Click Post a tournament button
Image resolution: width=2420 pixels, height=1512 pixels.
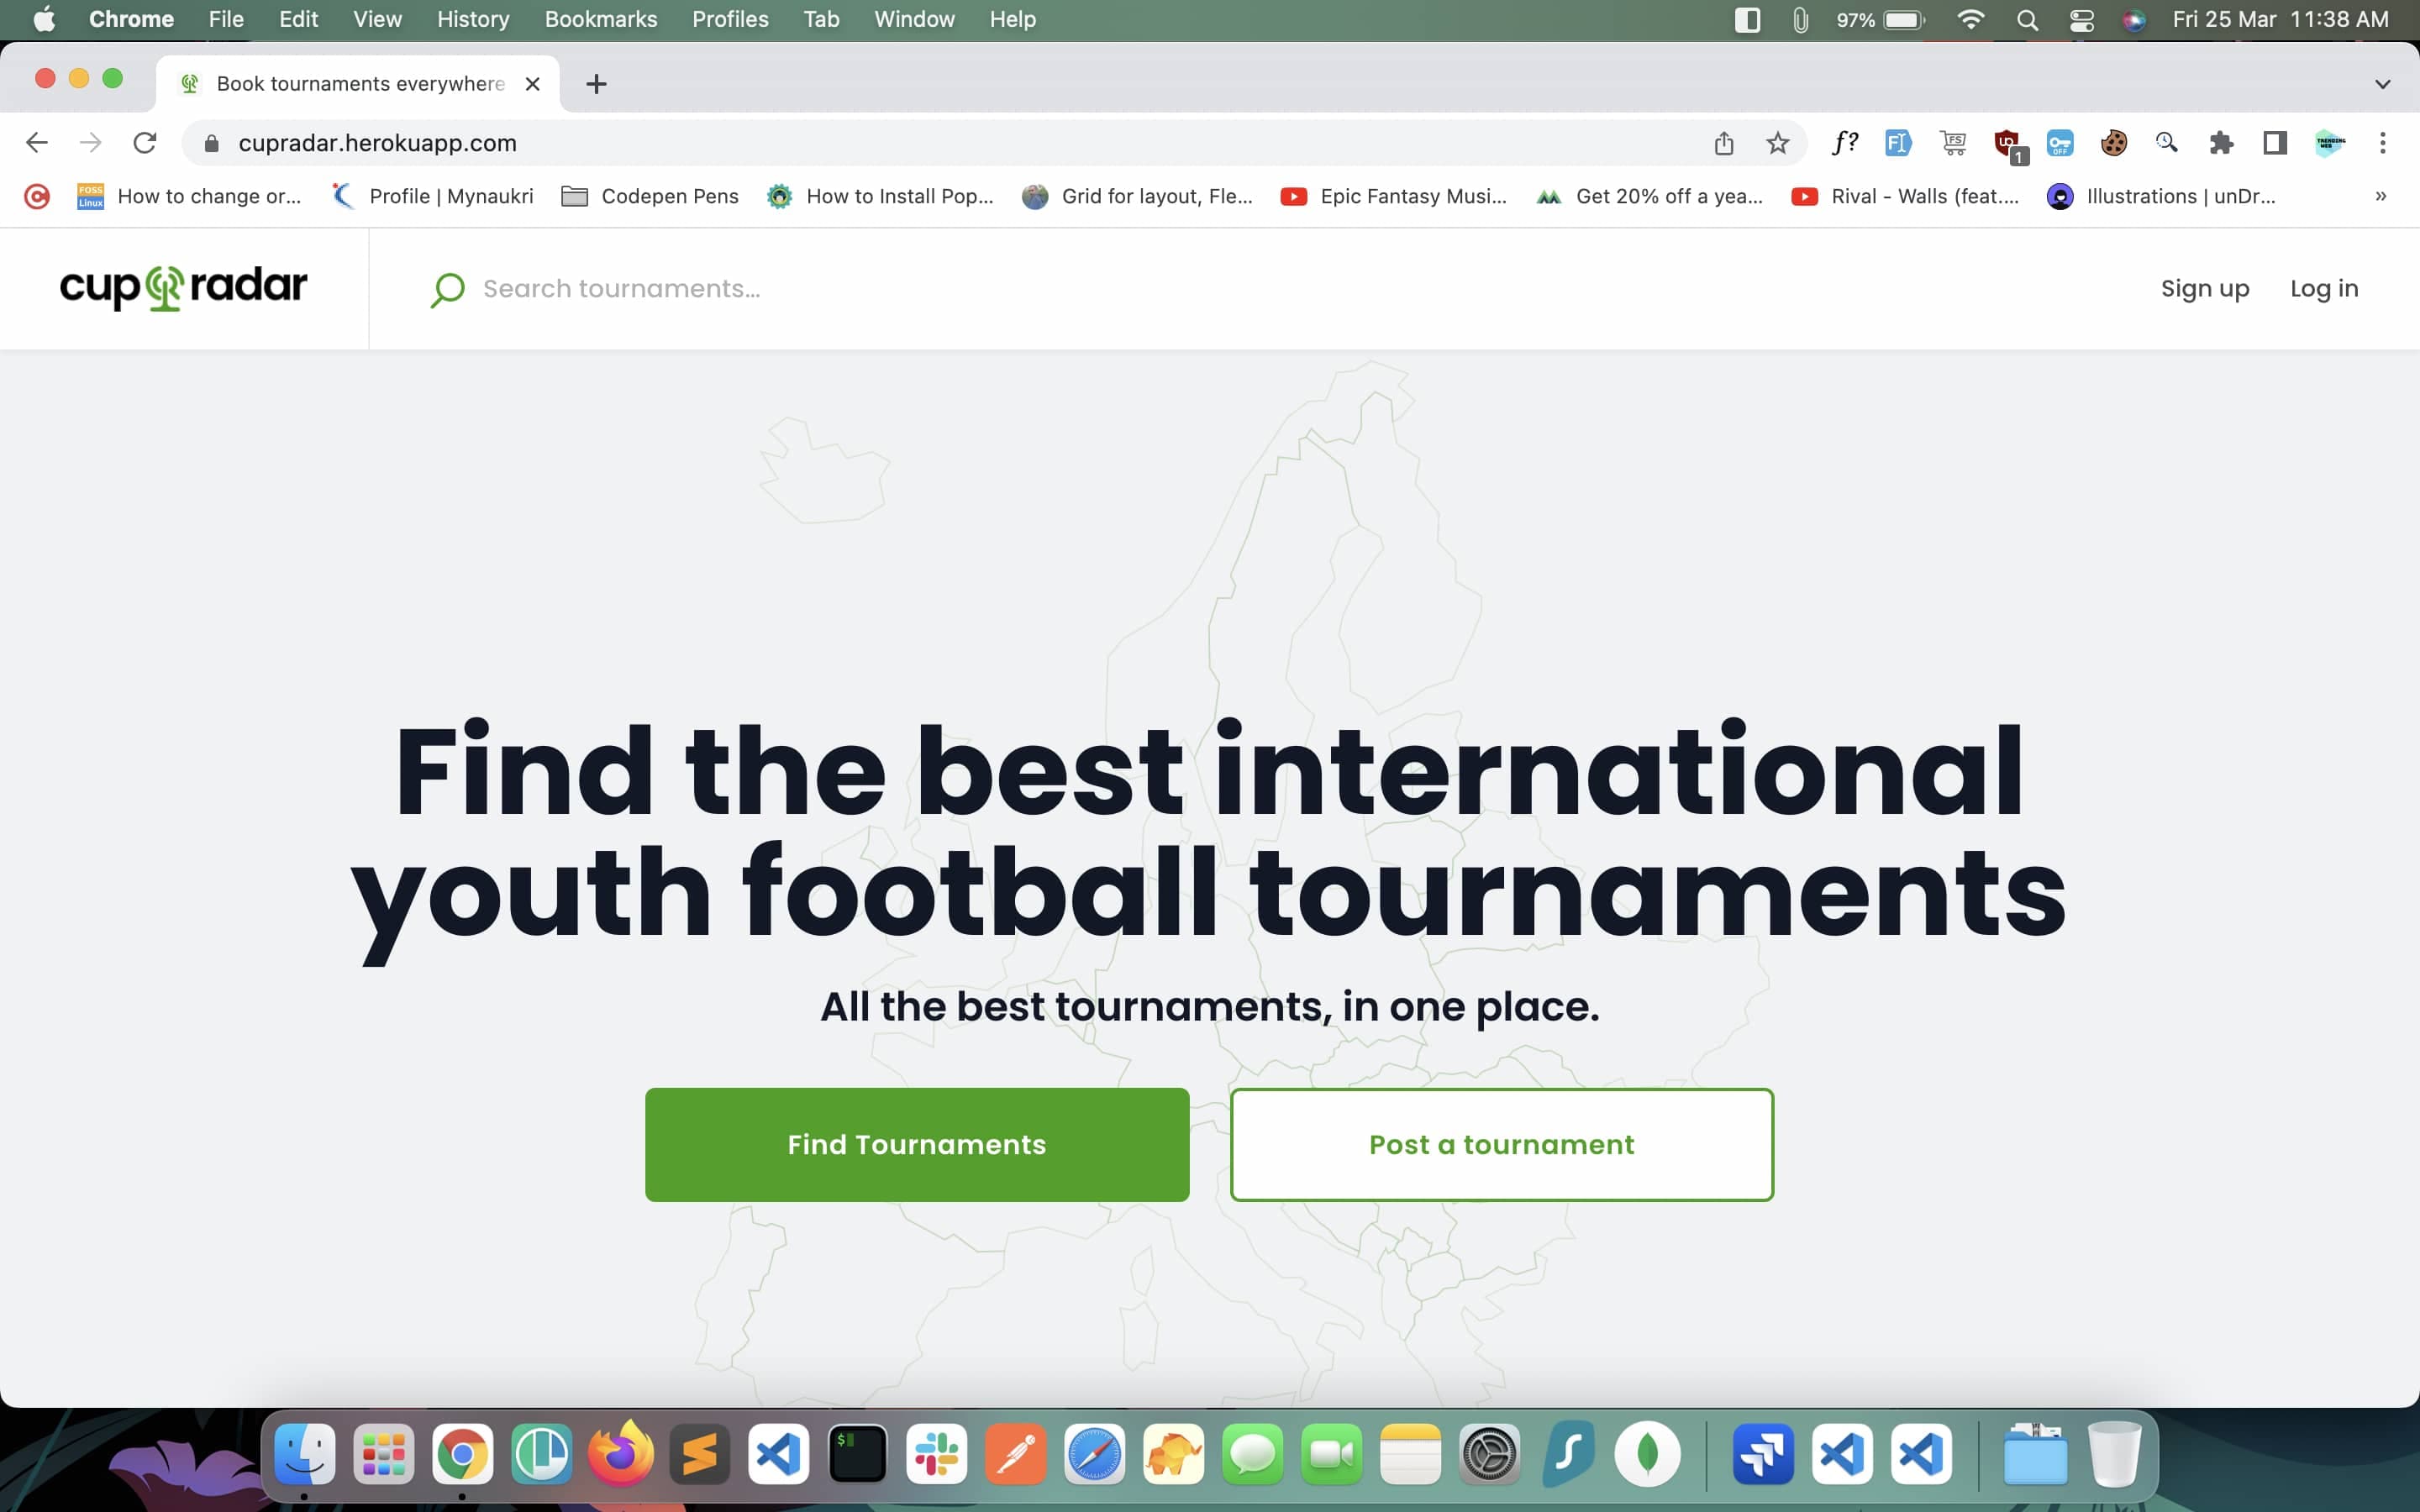tap(1501, 1144)
